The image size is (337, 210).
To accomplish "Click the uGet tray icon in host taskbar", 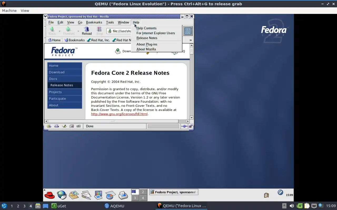I will click(x=300, y=206).
